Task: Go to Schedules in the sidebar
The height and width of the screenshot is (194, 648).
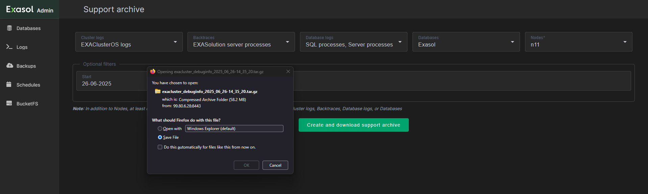Action: coord(29,85)
